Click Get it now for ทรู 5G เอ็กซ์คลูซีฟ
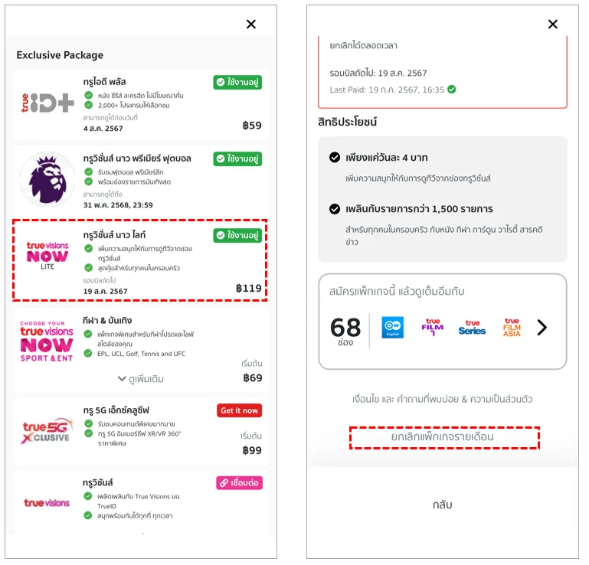 click(x=239, y=410)
